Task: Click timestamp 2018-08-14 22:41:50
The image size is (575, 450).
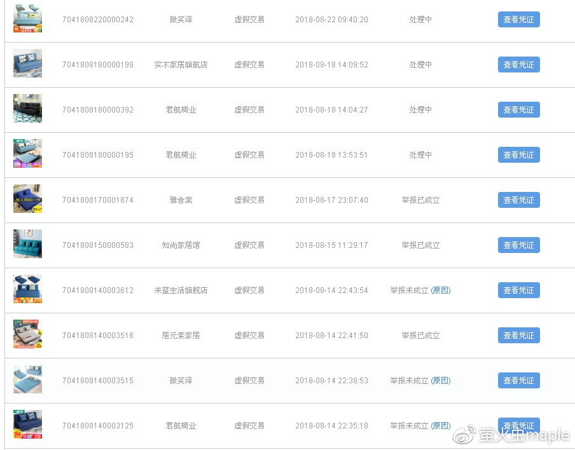Action: (x=331, y=335)
